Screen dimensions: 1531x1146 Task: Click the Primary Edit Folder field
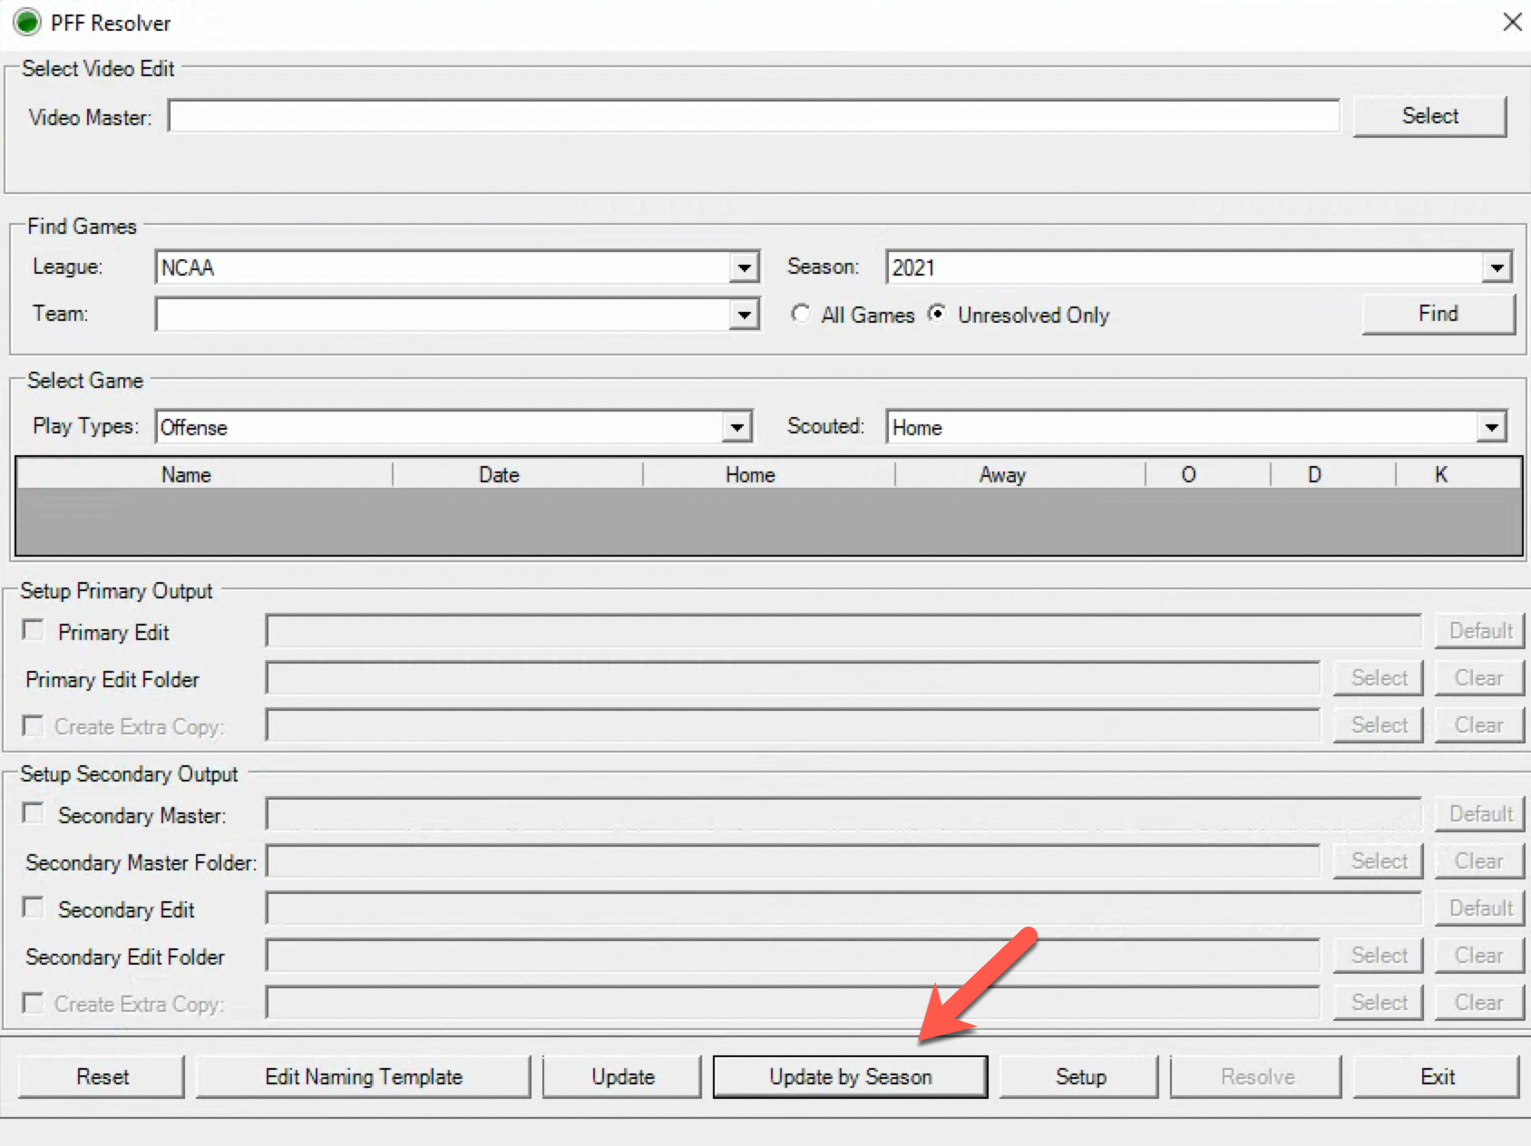(793, 678)
